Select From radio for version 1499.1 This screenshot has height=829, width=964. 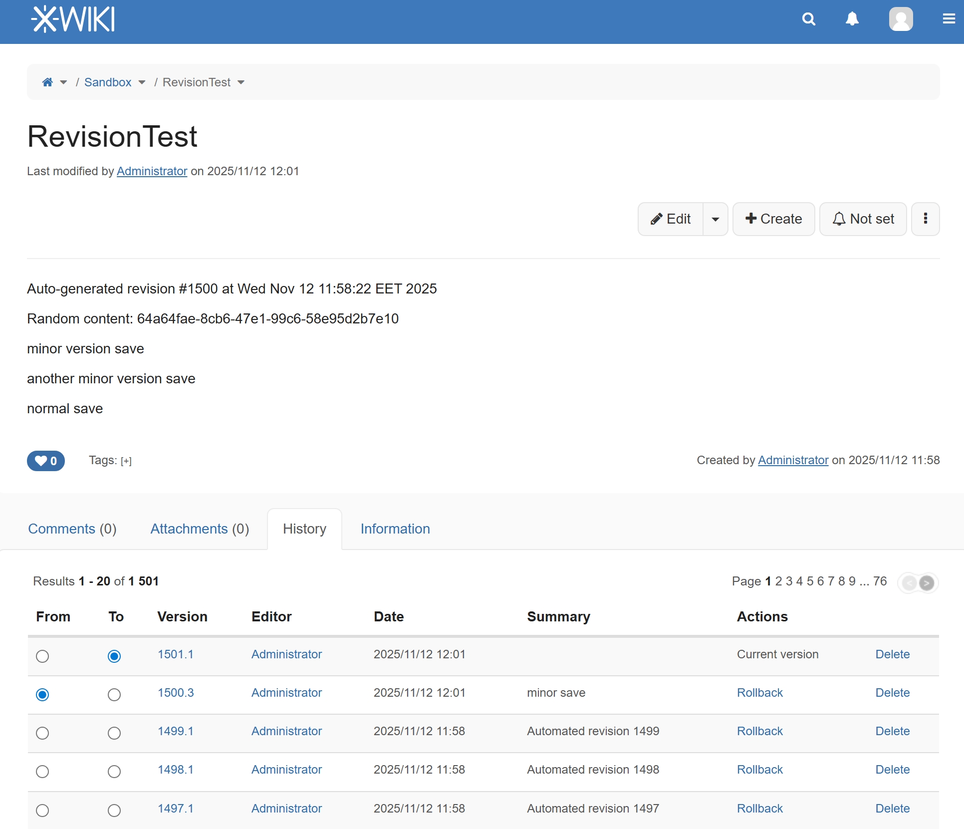point(42,733)
